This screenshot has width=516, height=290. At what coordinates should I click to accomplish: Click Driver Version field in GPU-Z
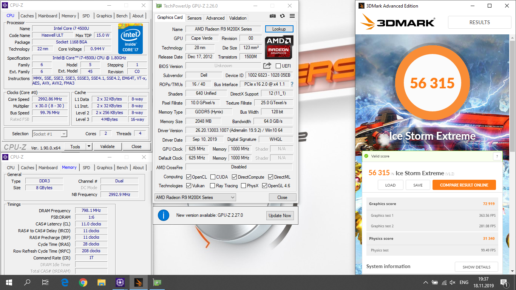[239, 130]
